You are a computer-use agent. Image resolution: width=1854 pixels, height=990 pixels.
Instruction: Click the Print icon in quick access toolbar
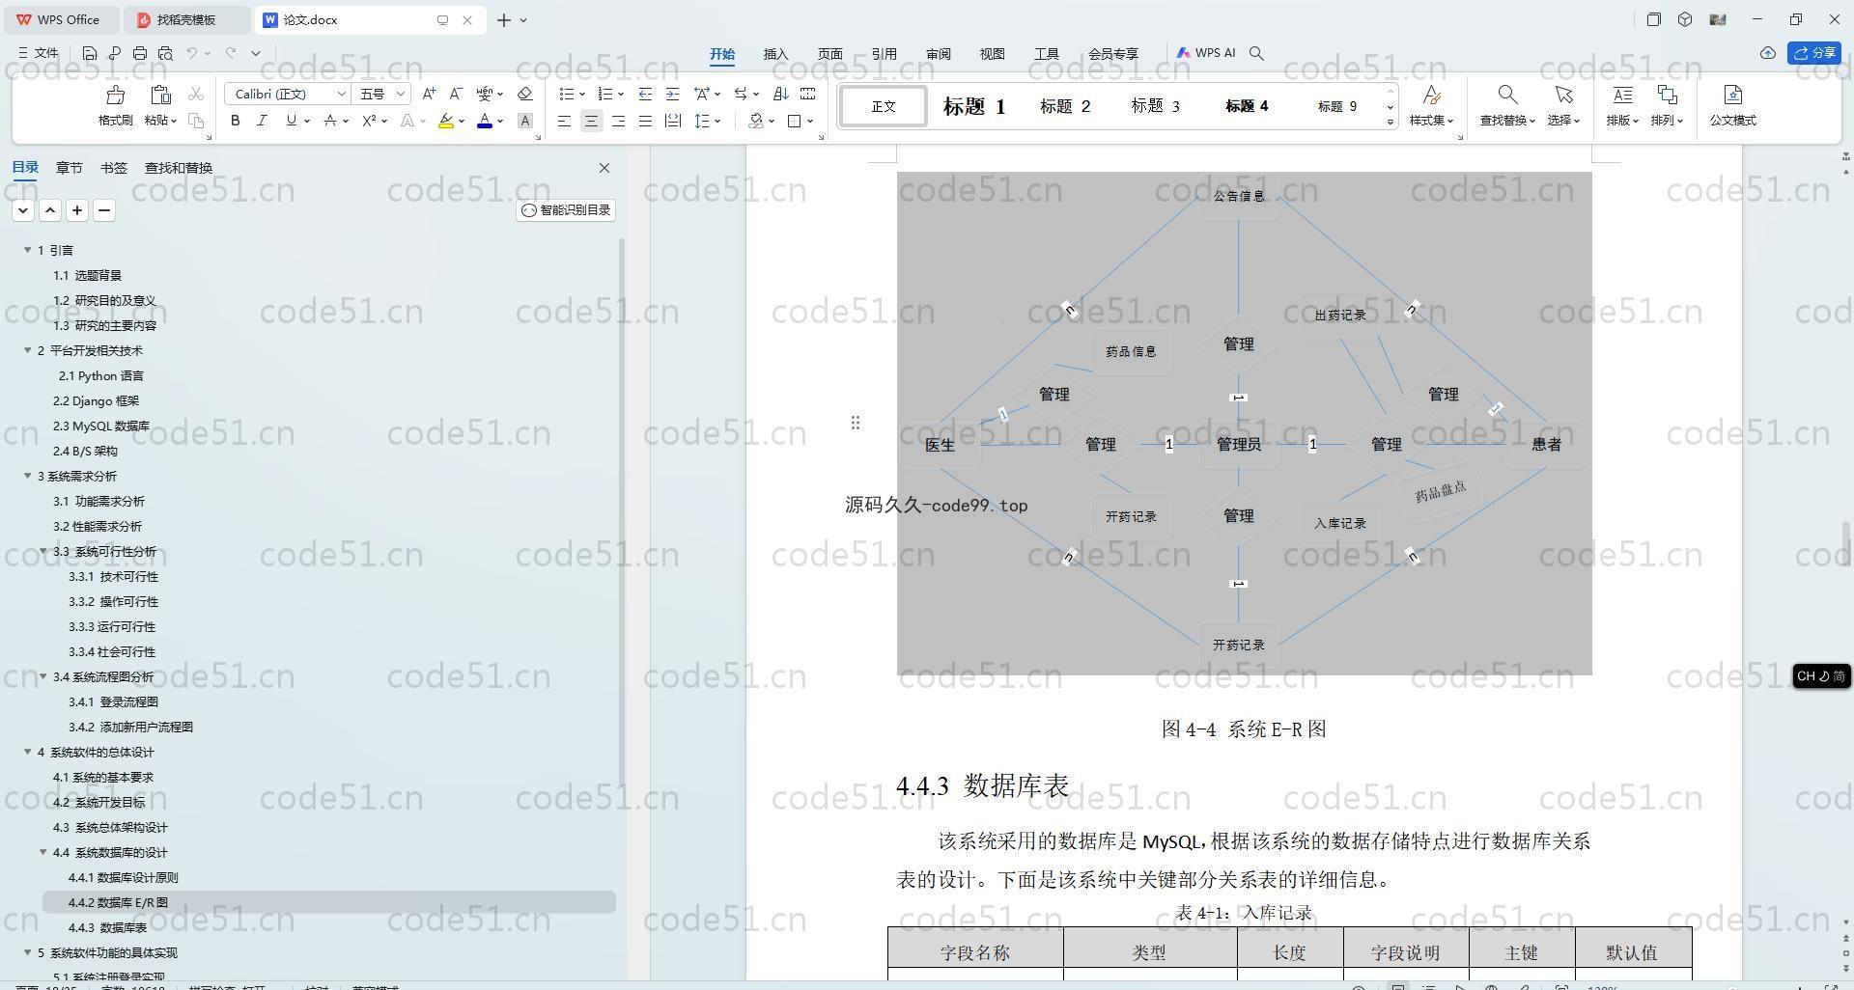click(x=140, y=53)
